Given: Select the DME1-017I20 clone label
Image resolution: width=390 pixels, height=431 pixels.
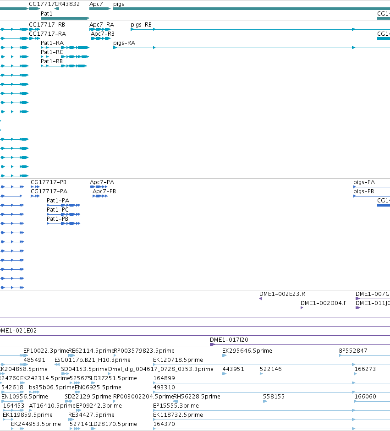Looking at the screenshot, I should point(229,340).
